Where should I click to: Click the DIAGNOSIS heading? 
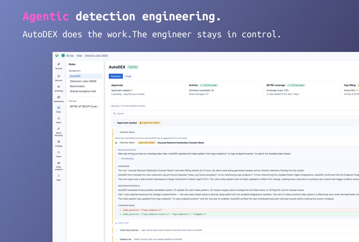tap(124, 166)
